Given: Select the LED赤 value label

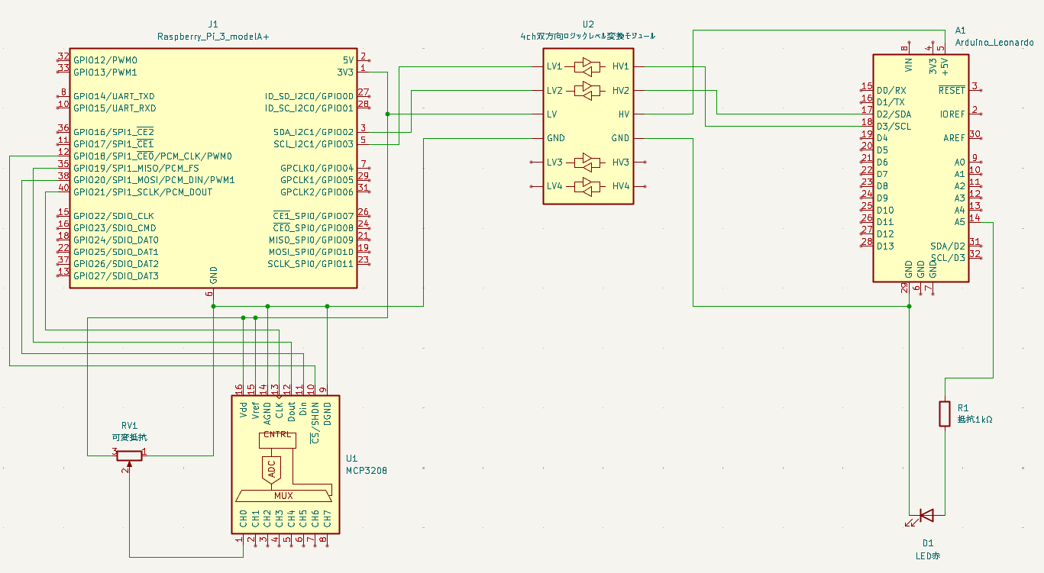Looking at the screenshot, I should (x=928, y=555).
